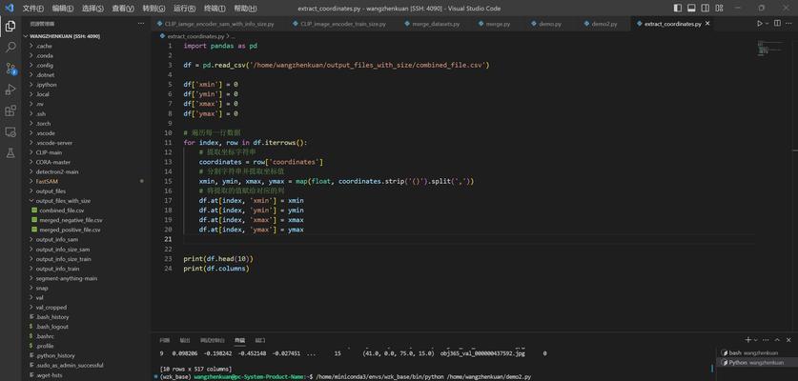Image resolution: width=798 pixels, height=381 pixels.
Task: Open the .python_history file
Action: pyautogui.click(x=55, y=355)
